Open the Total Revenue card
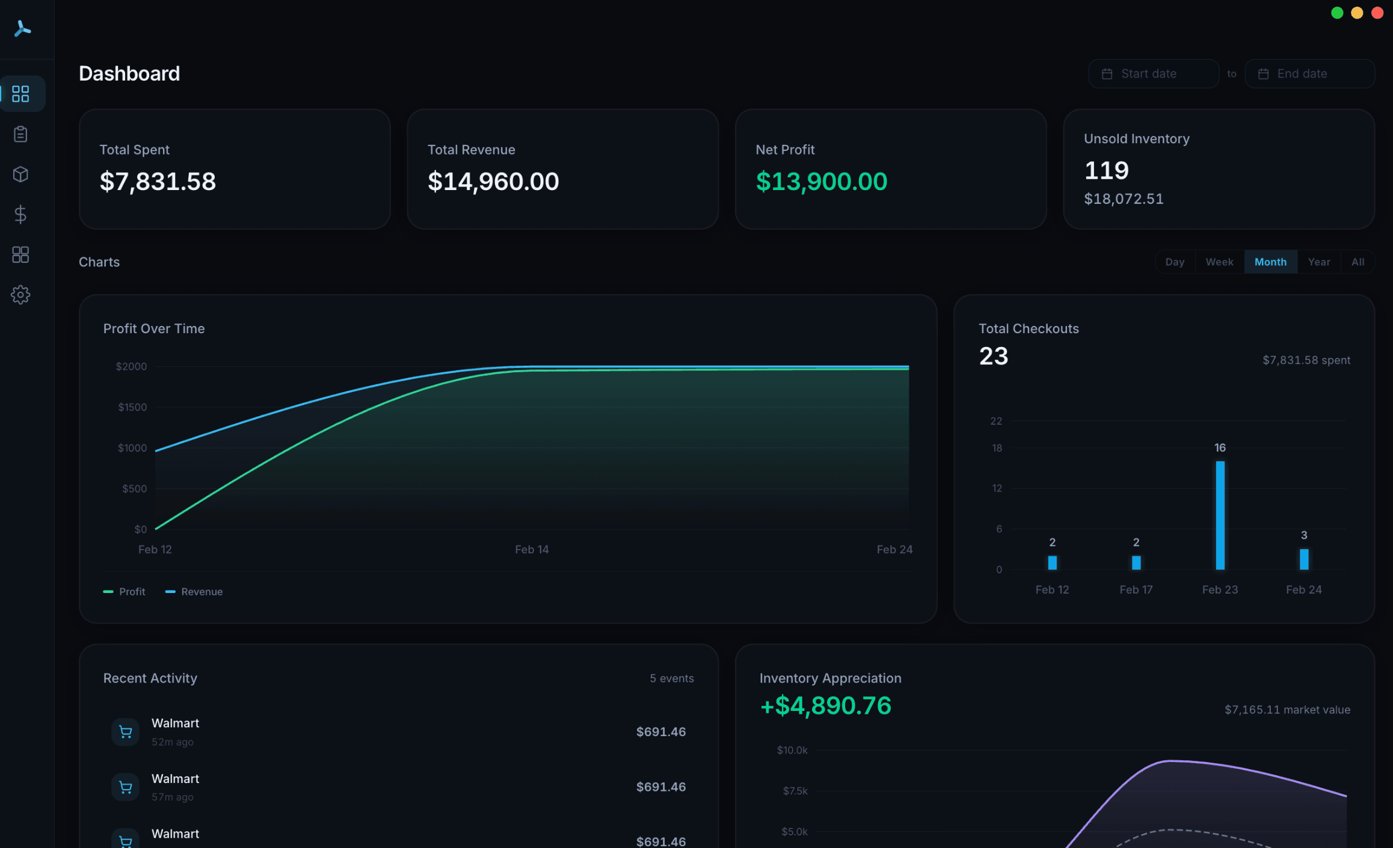This screenshot has height=848, width=1393. pos(563,169)
